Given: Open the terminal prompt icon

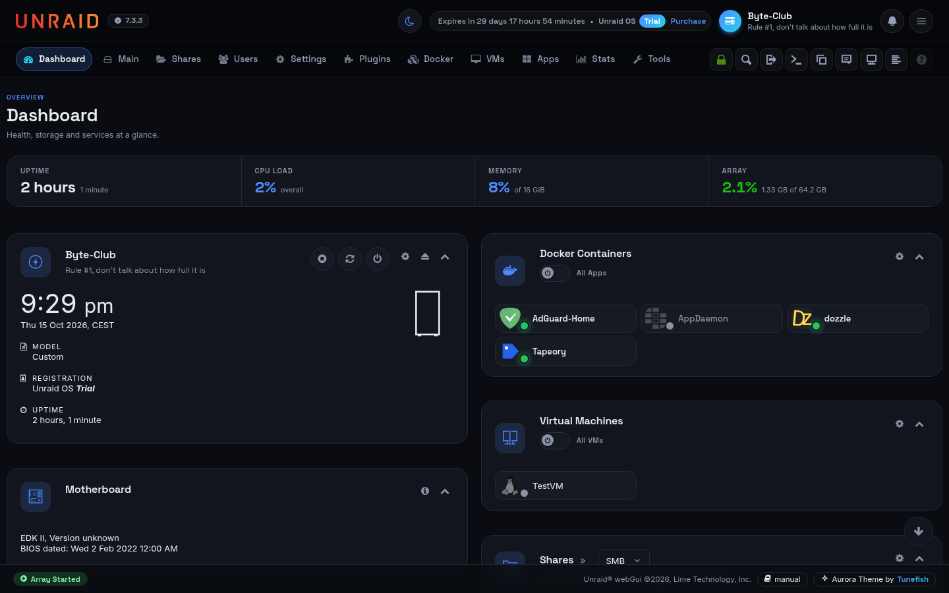Looking at the screenshot, I should point(797,59).
